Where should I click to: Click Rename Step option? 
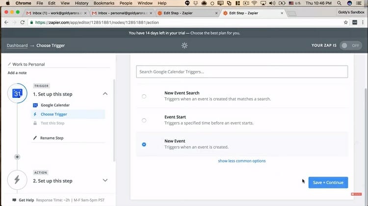52,138
